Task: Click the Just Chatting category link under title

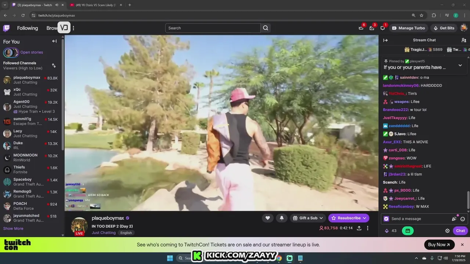Action: pos(104,232)
